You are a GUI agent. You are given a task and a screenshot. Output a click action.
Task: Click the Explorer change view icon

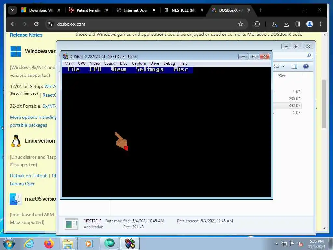(276, 66)
